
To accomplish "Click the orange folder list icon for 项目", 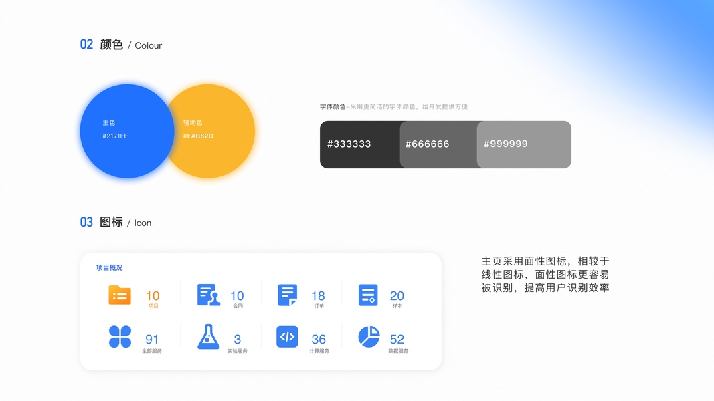I will pyautogui.click(x=120, y=295).
